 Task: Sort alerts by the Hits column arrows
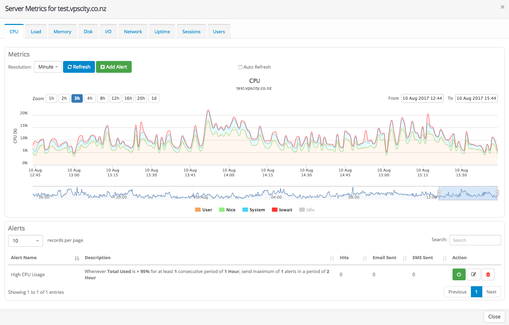point(365,258)
